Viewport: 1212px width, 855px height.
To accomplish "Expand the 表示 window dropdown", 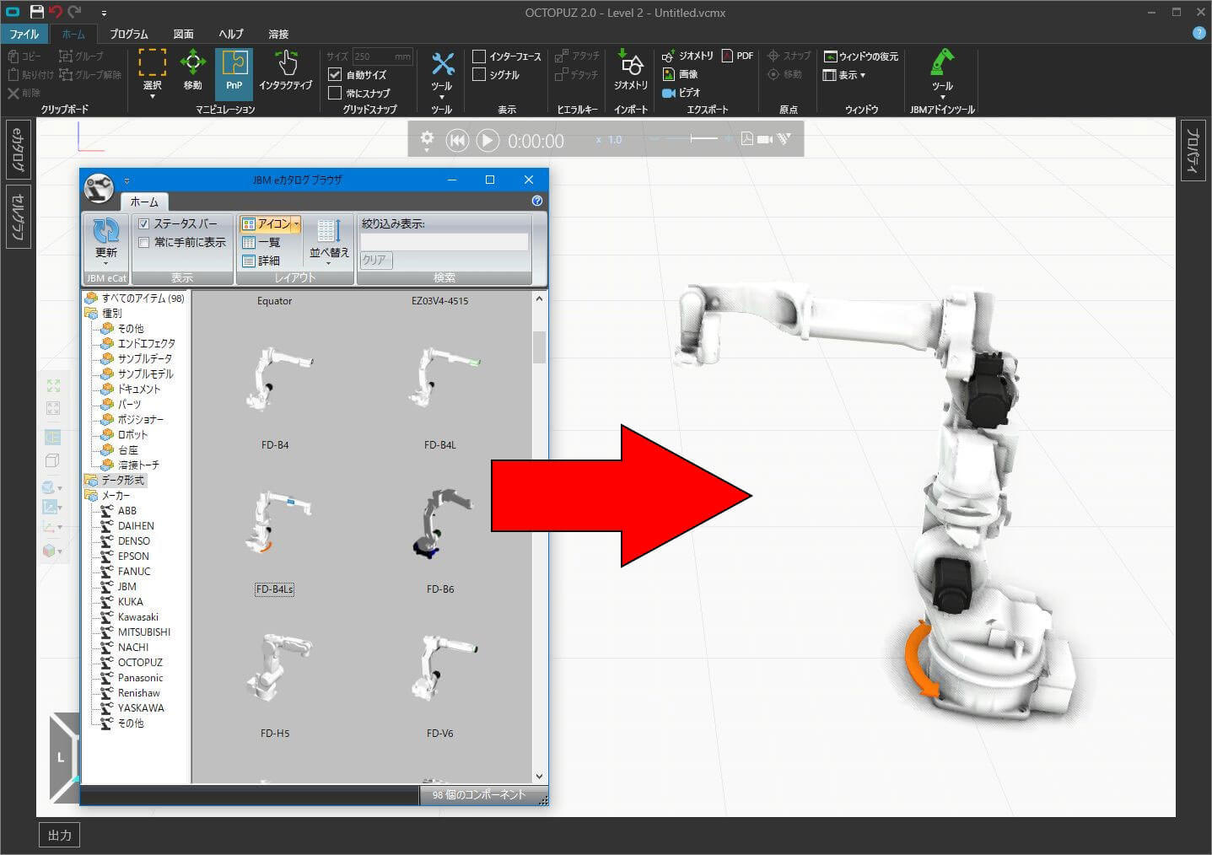I will [846, 75].
